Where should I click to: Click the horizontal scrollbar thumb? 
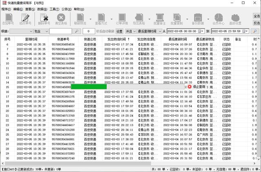tap(78, 163)
